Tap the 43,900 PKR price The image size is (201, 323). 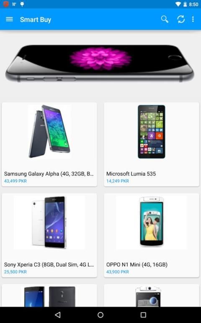click(117, 272)
